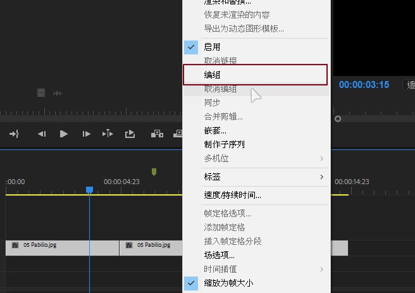Toggle the 启用 (Enable) checked menu item

click(212, 47)
